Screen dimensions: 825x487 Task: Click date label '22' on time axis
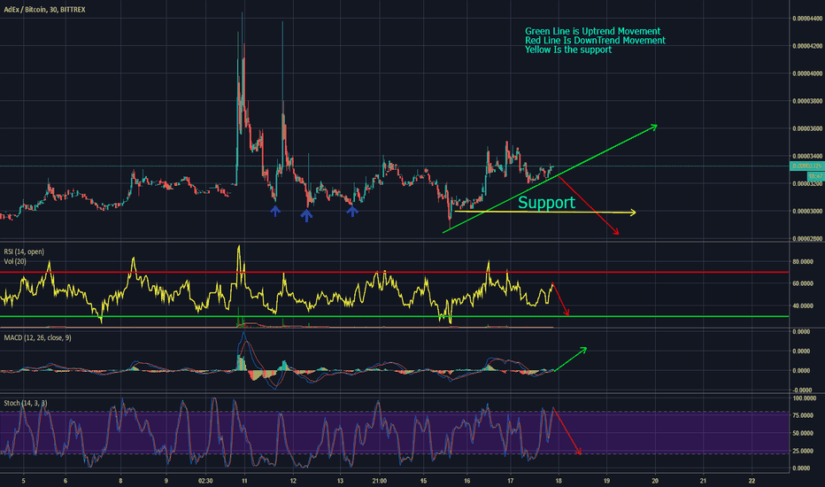(x=752, y=481)
